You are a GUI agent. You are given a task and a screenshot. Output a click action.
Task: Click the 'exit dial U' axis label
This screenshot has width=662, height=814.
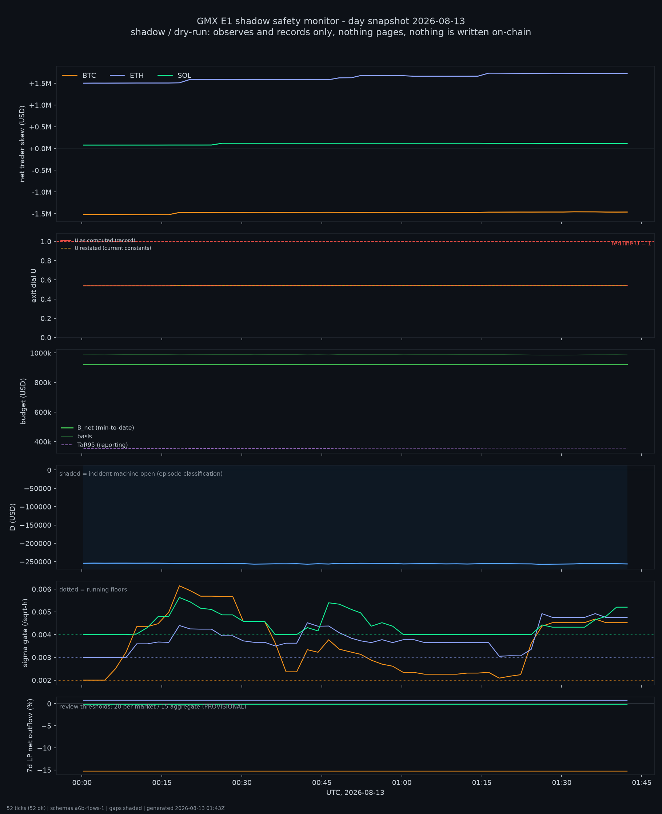tap(33, 286)
